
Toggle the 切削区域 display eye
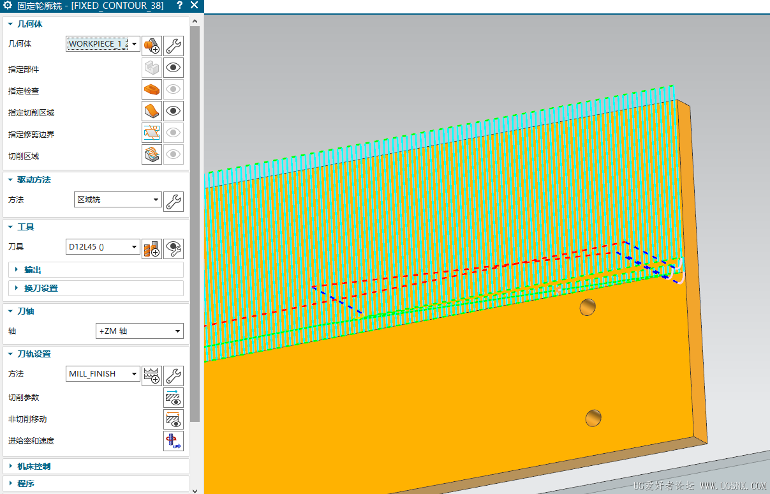coord(174,154)
